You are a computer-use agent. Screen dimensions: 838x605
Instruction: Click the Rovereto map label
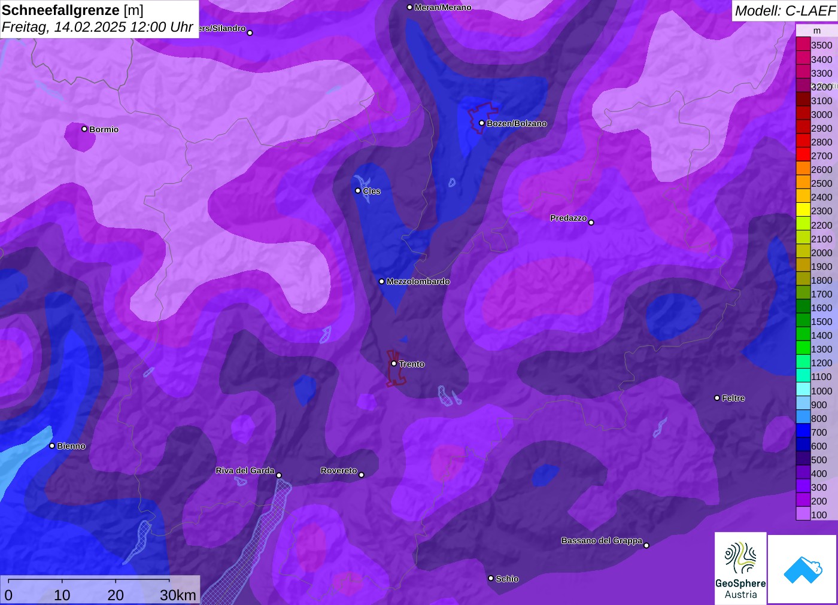click(x=339, y=470)
